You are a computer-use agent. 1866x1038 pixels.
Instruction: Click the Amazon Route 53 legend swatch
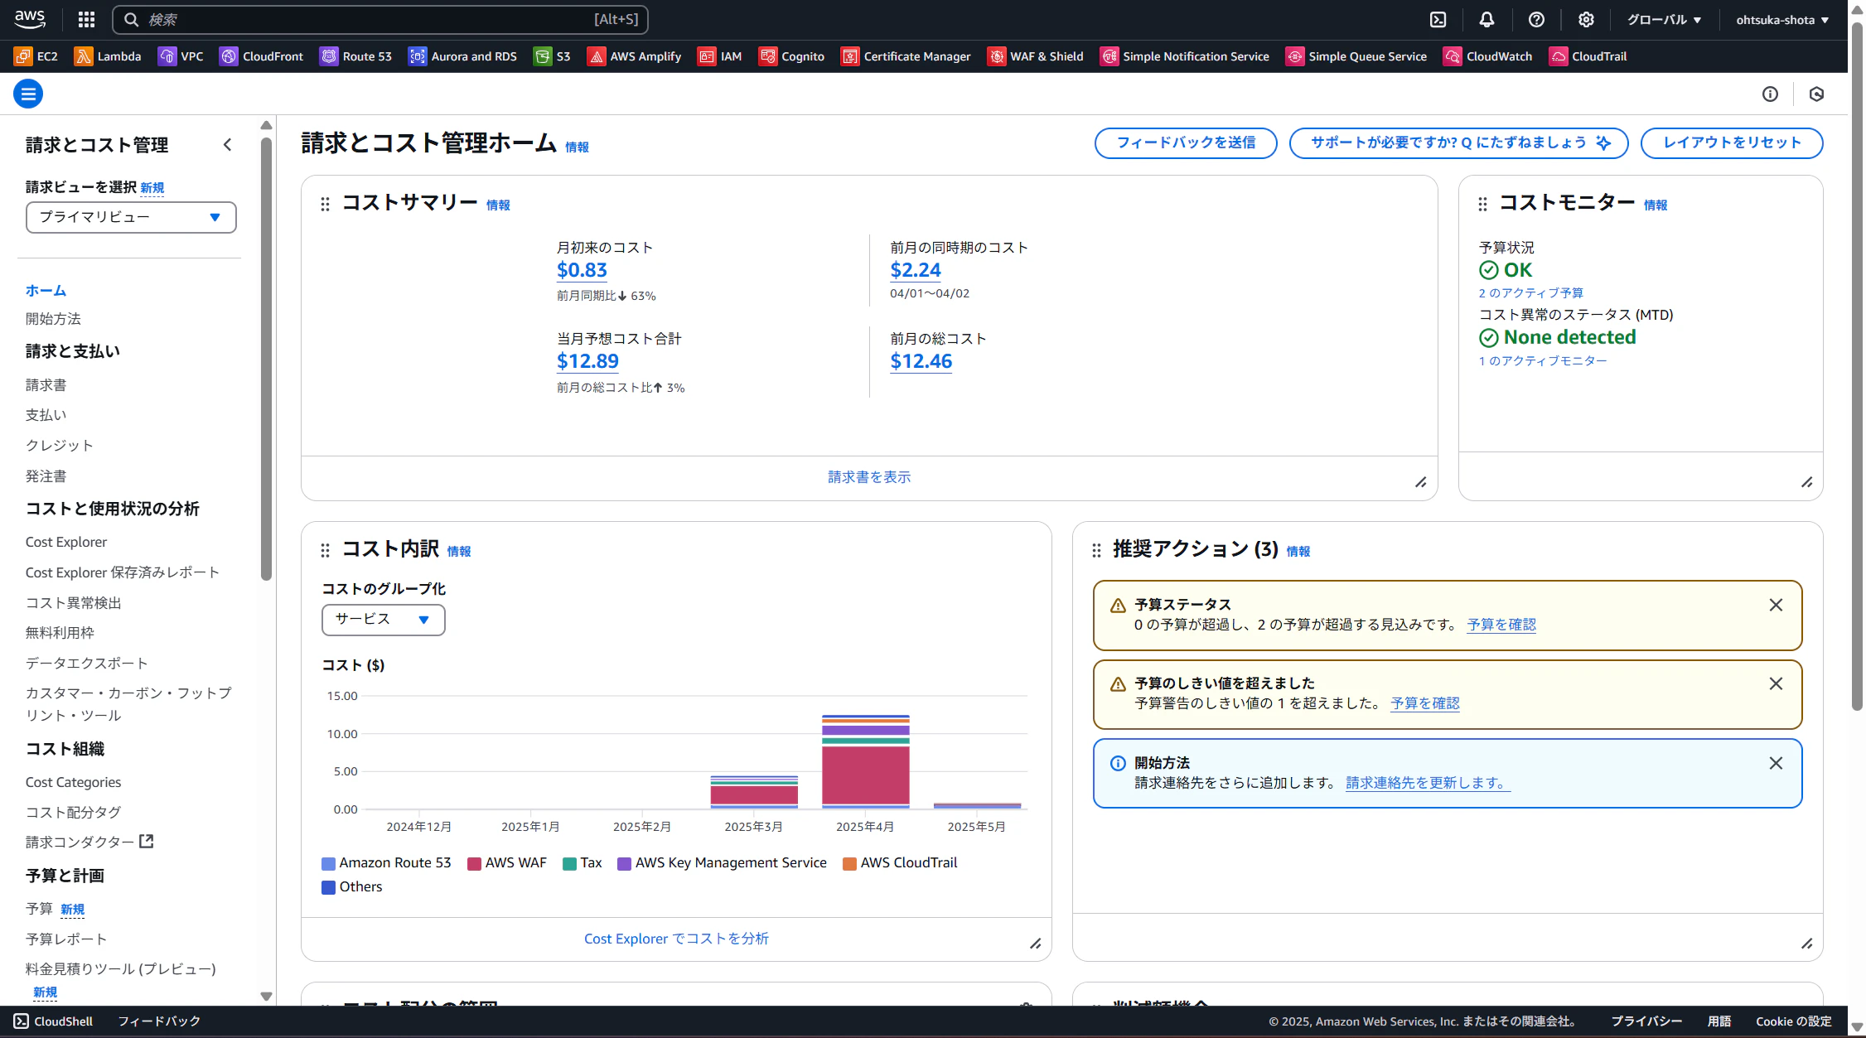[328, 863]
